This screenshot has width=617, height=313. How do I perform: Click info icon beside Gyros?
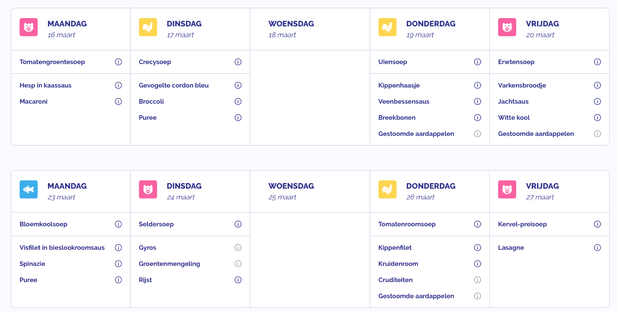pos(238,248)
